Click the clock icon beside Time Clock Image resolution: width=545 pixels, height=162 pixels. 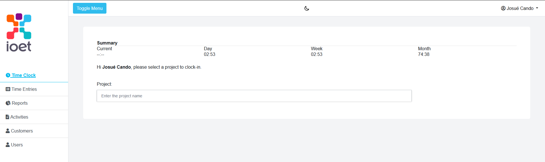(8, 75)
